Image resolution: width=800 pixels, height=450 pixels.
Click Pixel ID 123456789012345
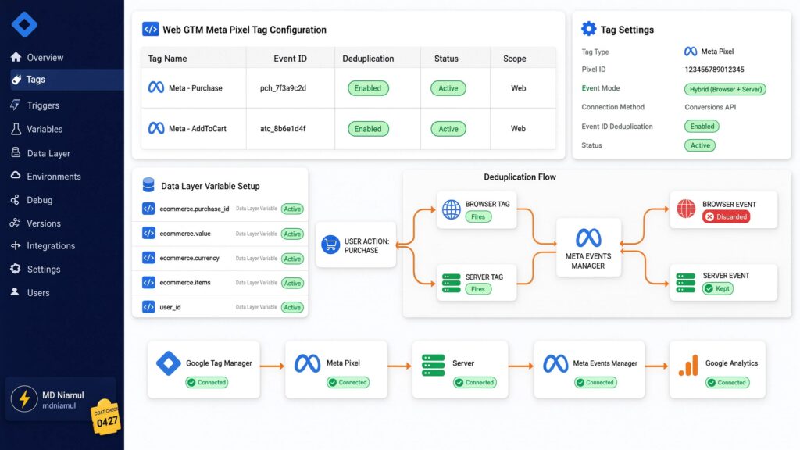[714, 70]
